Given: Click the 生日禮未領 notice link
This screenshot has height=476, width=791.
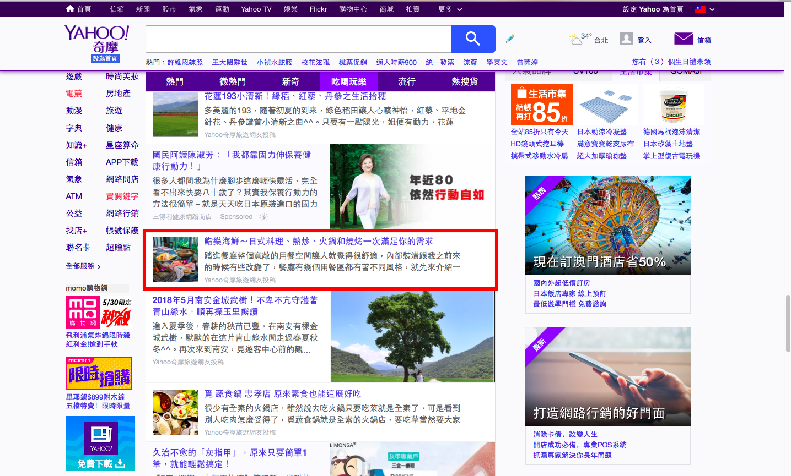Looking at the screenshot, I should 671,62.
